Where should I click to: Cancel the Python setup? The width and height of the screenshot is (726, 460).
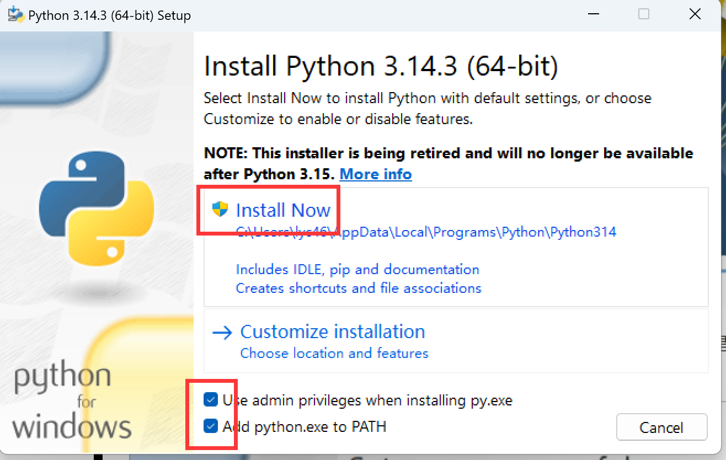(x=661, y=427)
